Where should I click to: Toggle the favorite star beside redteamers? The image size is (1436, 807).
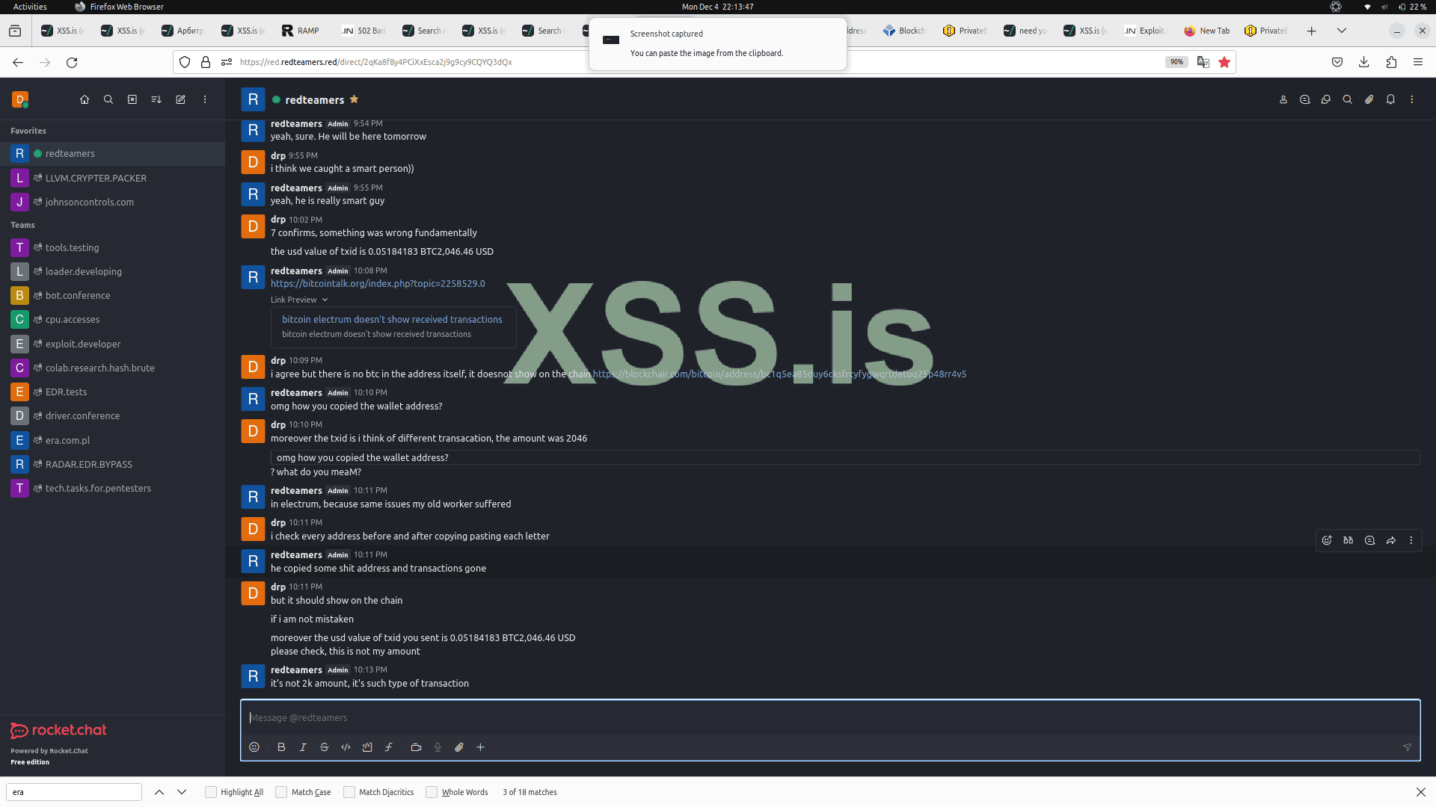pyautogui.click(x=355, y=99)
